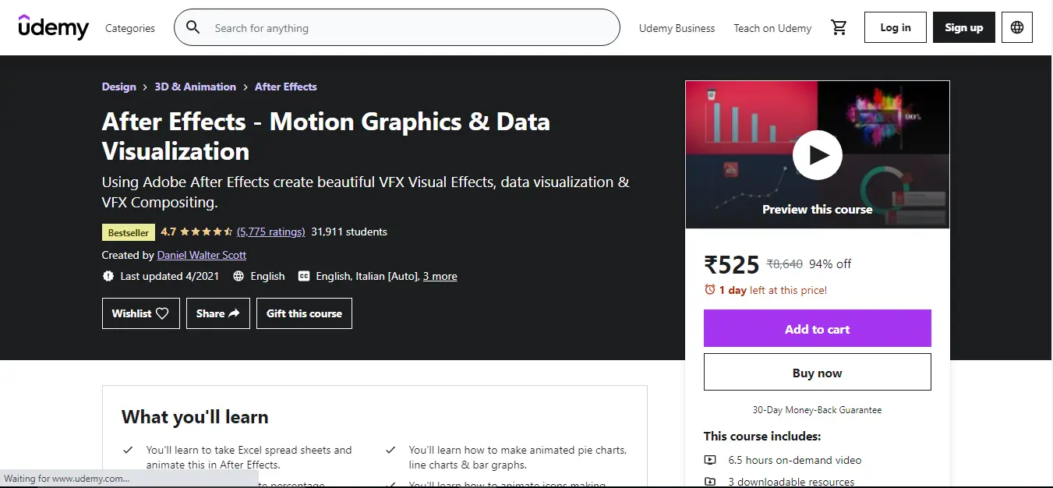Open the After Effects breadcrumb category
The height and width of the screenshot is (488, 1053).
click(x=285, y=87)
